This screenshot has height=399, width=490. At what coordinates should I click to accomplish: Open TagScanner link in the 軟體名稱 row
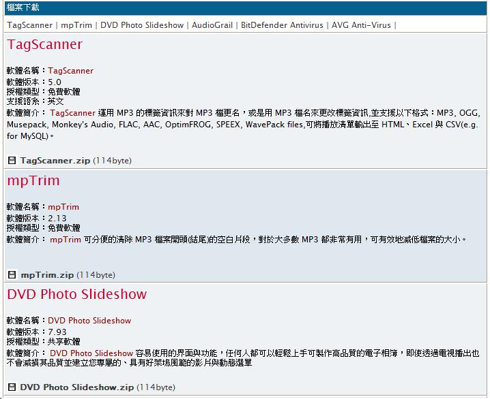click(70, 71)
